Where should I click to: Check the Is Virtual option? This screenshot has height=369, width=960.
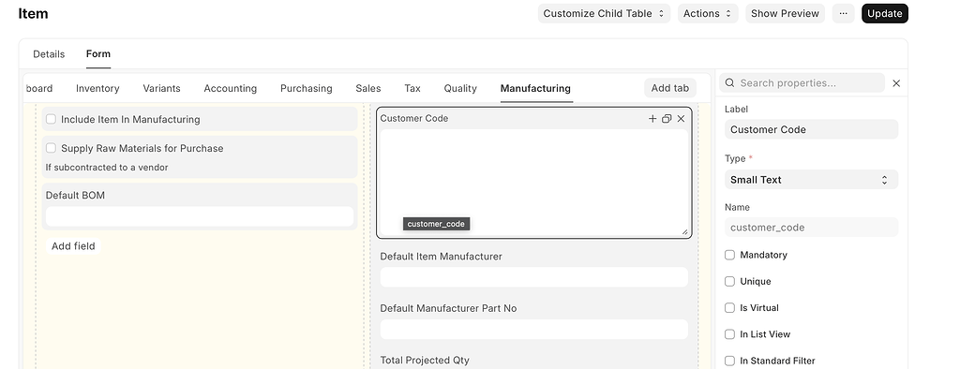tap(729, 308)
